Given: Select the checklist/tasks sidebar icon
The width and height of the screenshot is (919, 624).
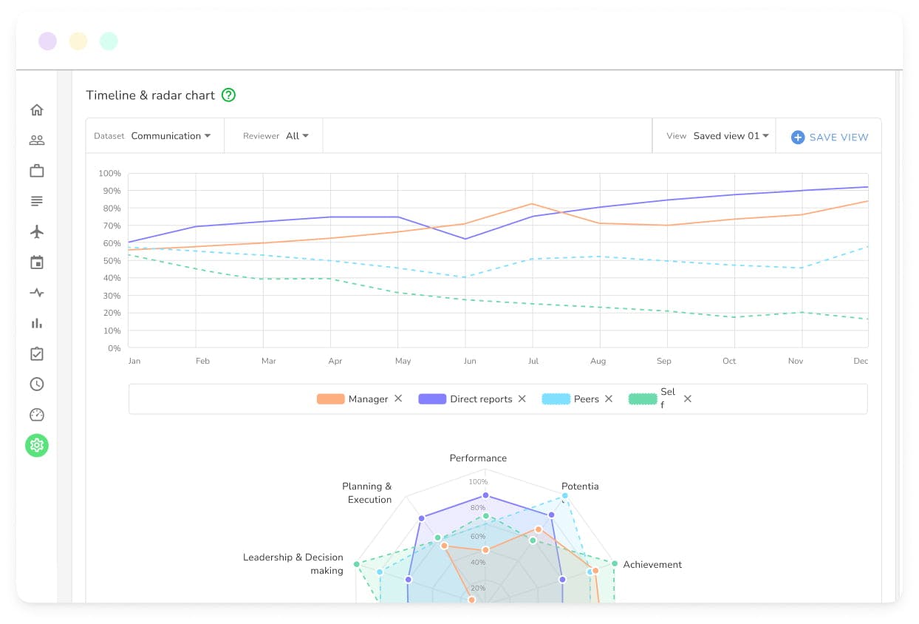Looking at the screenshot, I should point(37,353).
